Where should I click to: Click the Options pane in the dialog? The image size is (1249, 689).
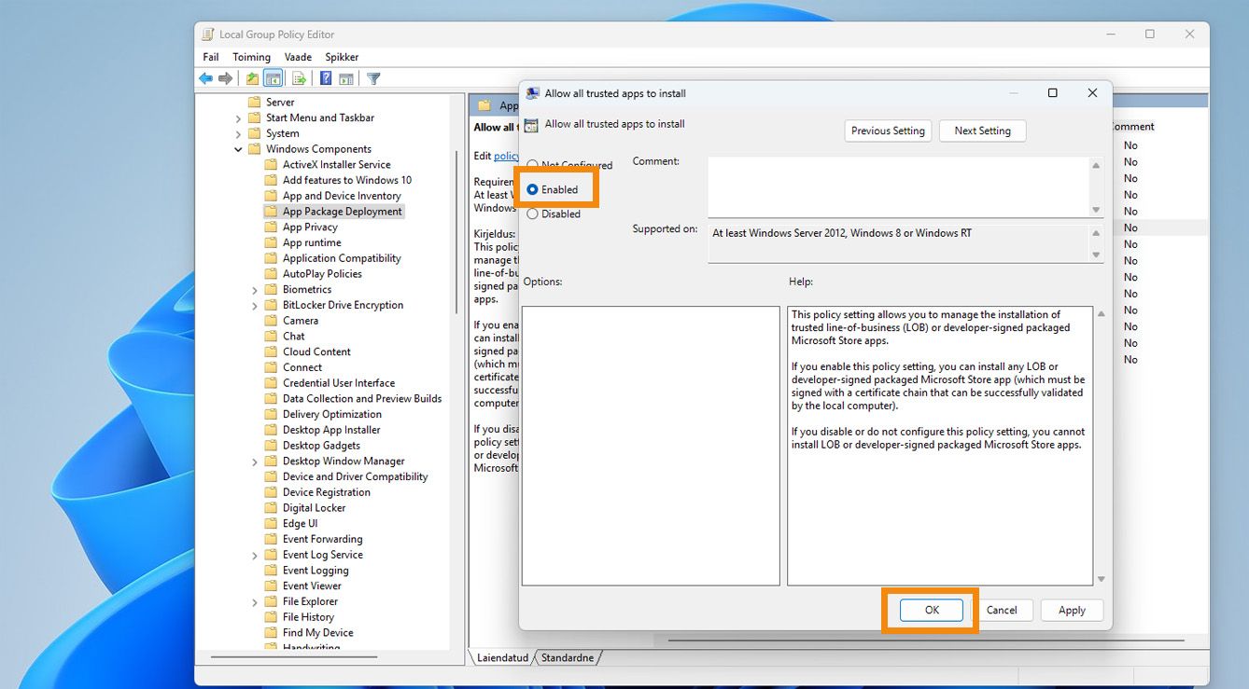click(x=651, y=446)
